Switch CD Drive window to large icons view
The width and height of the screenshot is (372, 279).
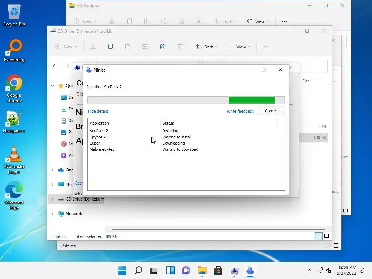[x=327, y=236]
